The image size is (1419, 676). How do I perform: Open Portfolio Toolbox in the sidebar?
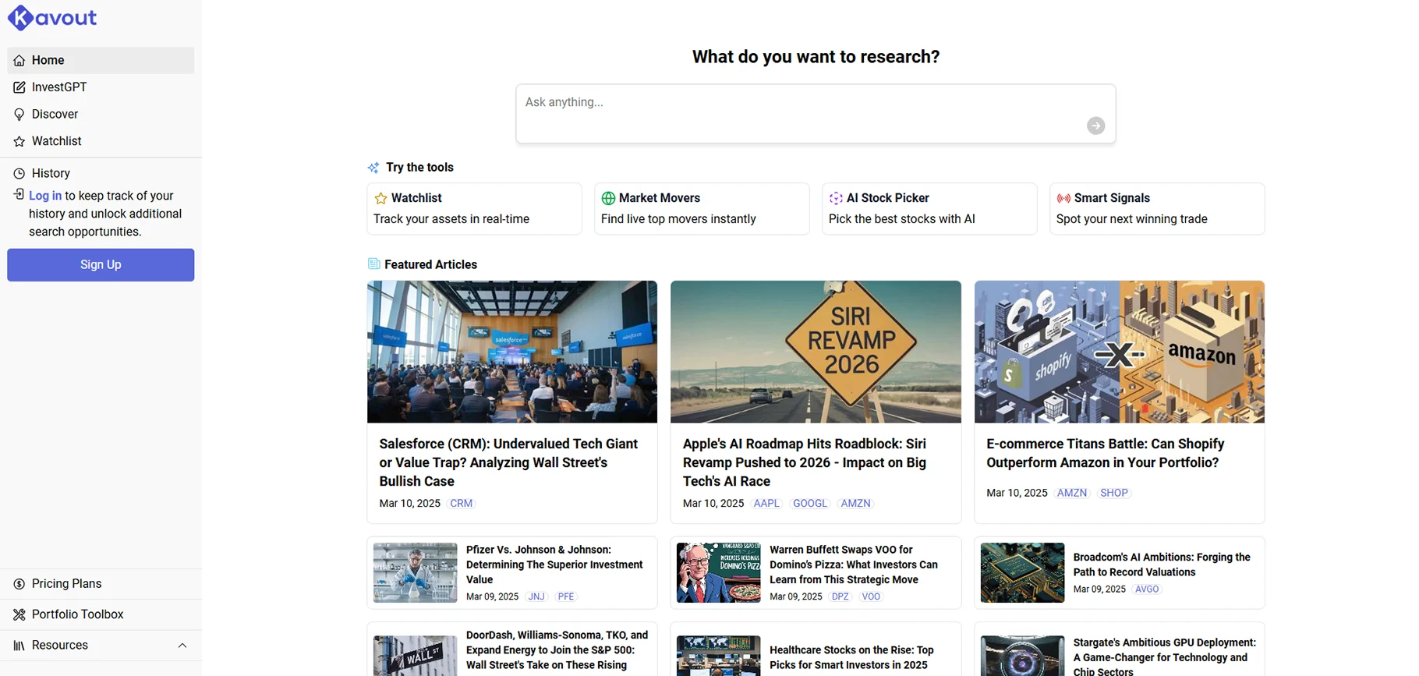[101, 614]
